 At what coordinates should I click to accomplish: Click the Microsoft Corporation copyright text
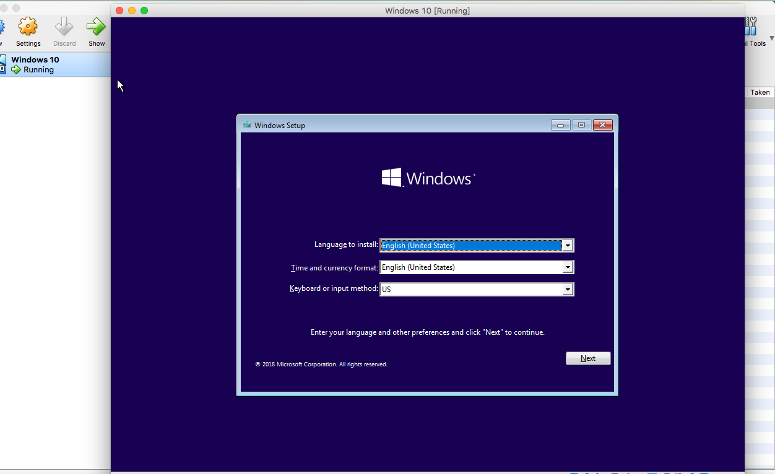(x=321, y=364)
